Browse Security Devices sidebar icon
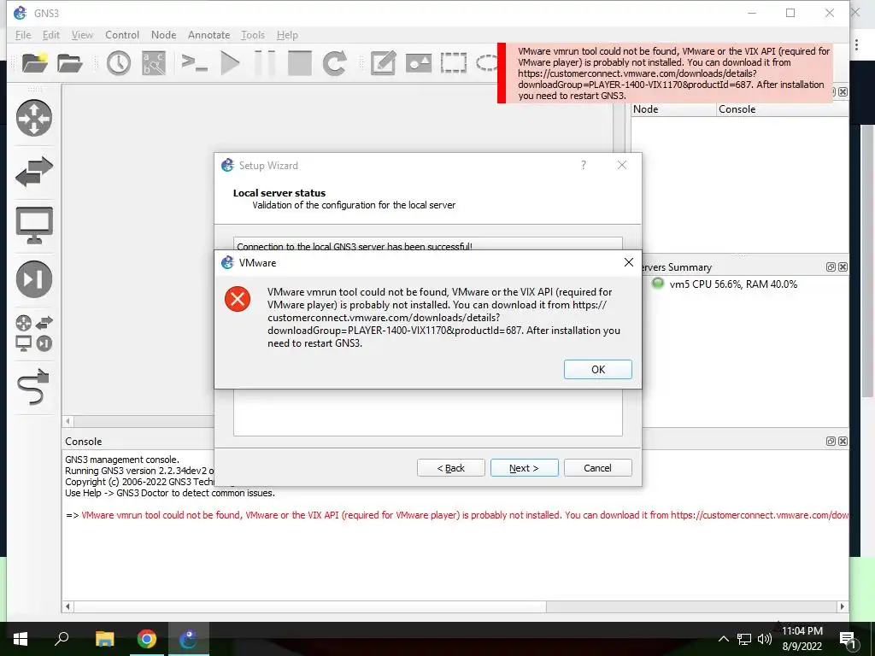 point(34,279)
